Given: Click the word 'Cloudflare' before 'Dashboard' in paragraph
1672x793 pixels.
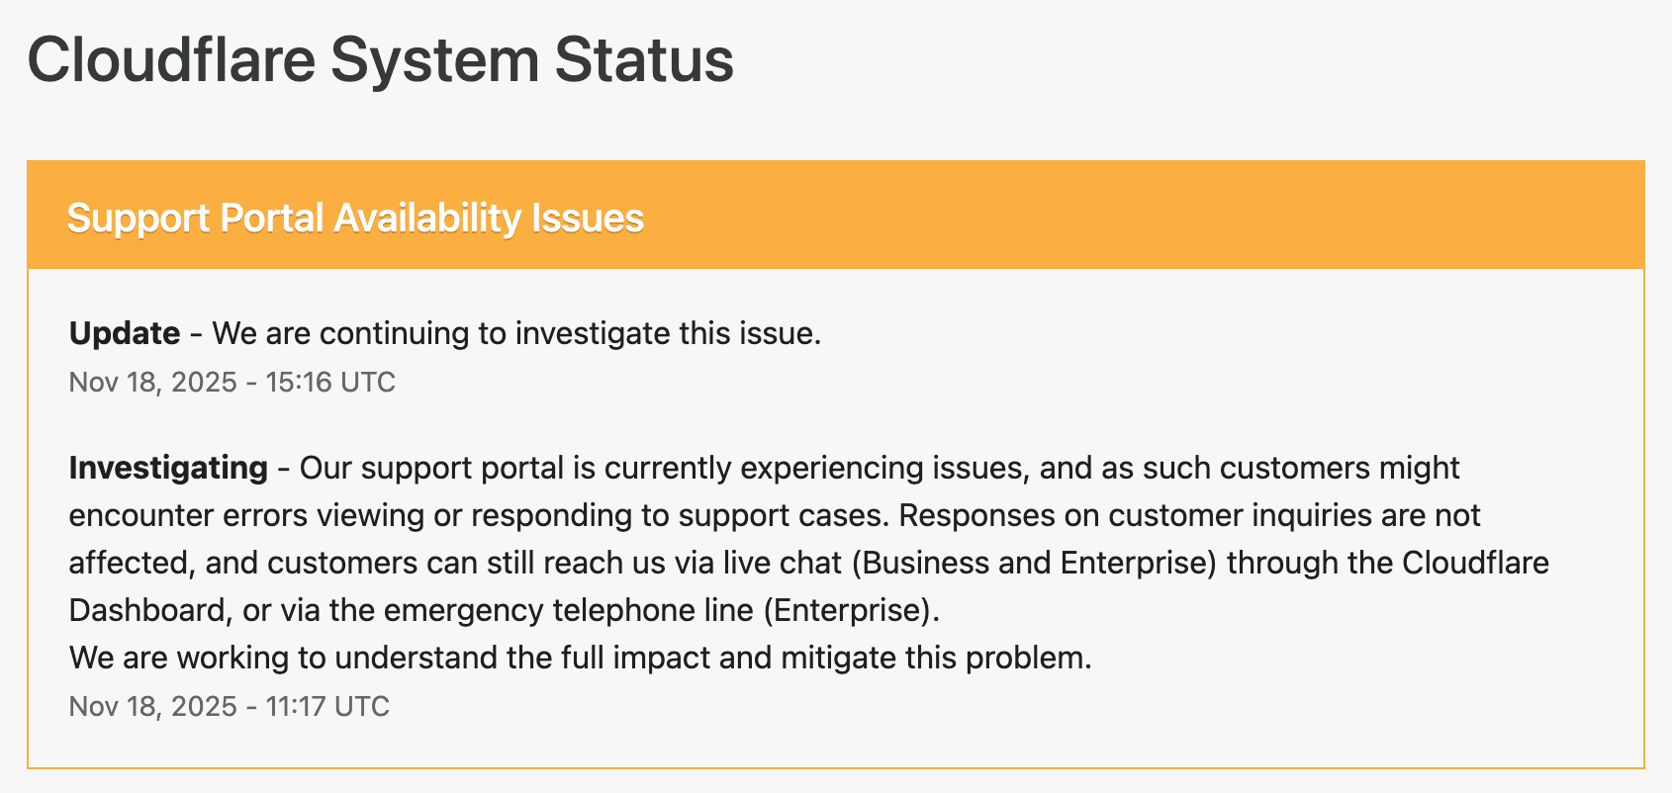Looking at the screenshot, I should point(1475,563).
